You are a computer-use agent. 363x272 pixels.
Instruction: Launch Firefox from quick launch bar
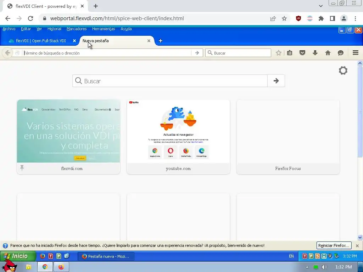tap(43, 256)
